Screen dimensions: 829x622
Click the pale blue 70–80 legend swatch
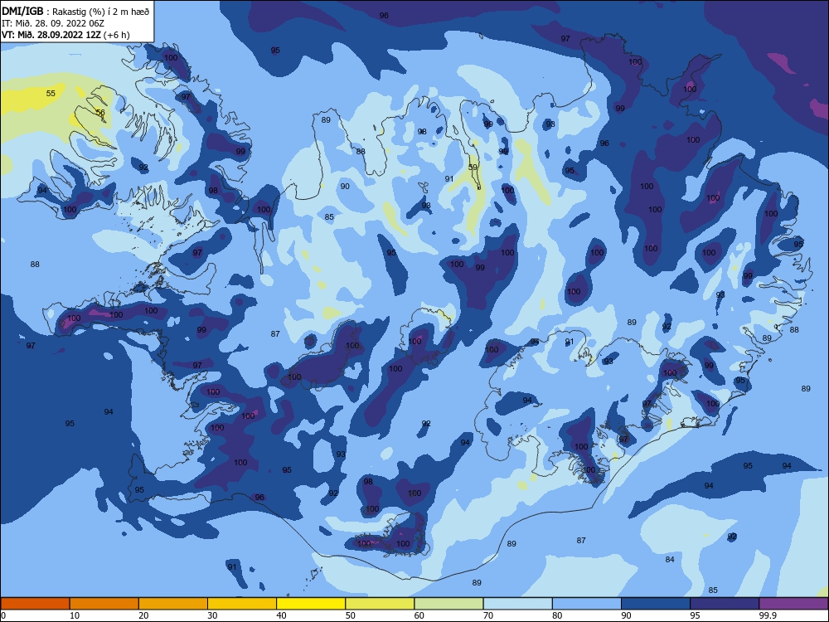(x=517, y=604)
